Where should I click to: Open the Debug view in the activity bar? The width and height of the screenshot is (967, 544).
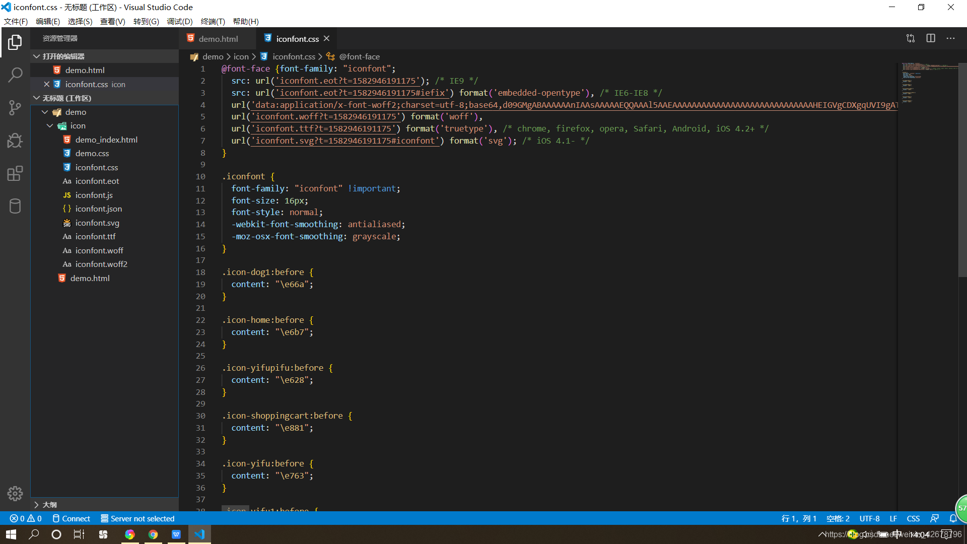(15, 140)
